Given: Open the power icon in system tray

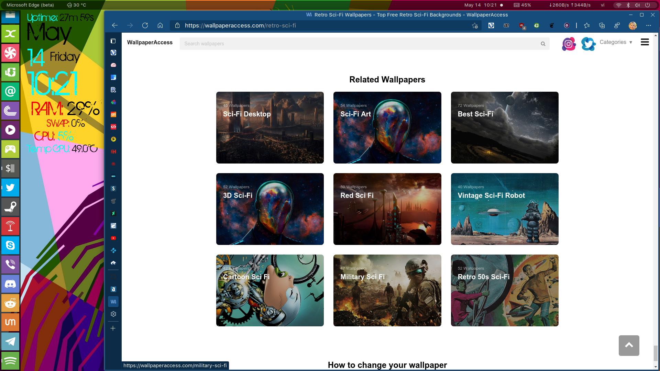Looking at the screenshot, I should click(647, 5).
